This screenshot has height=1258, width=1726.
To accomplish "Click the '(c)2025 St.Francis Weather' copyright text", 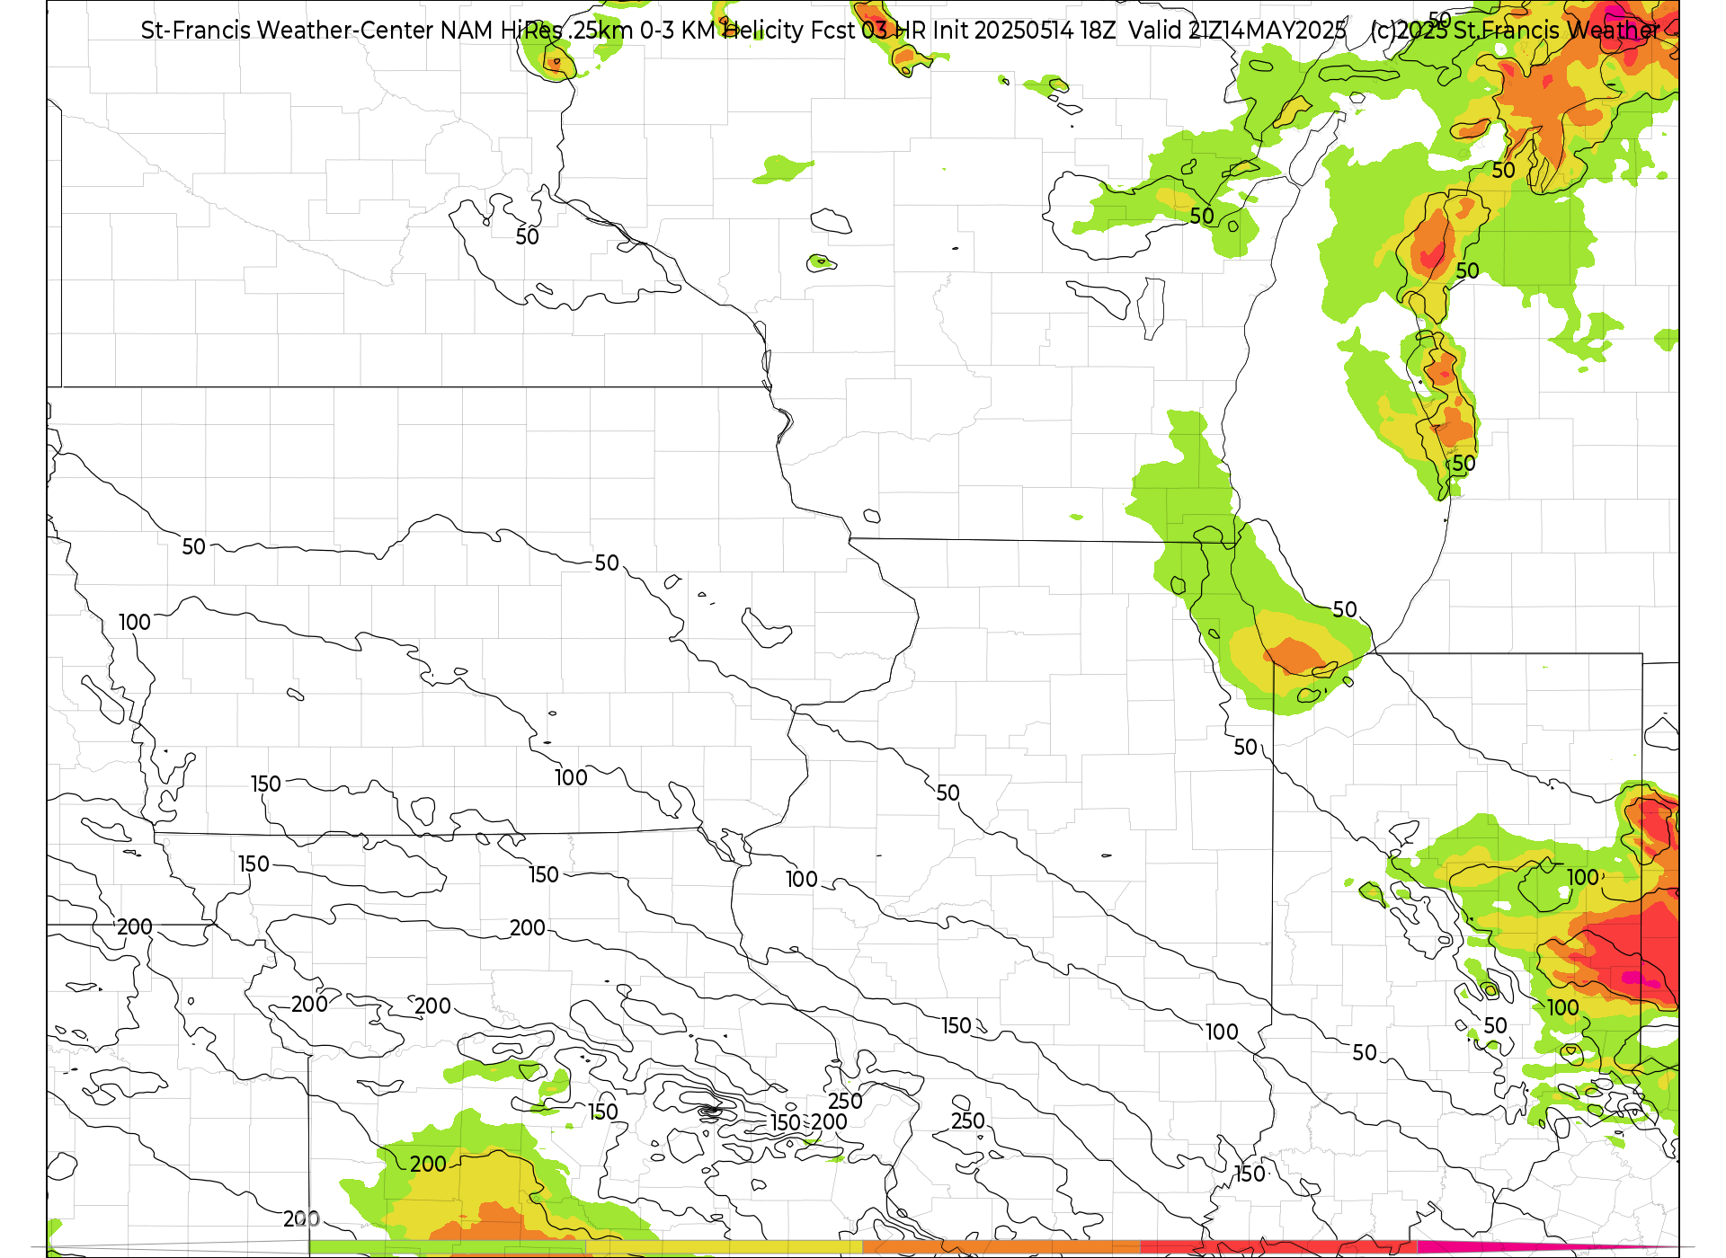I will pyautogui.click(x=1515, y=31).
